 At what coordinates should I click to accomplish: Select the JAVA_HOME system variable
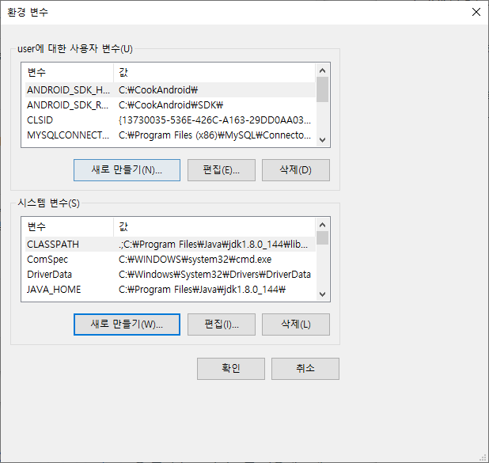(x=170, y=289)
